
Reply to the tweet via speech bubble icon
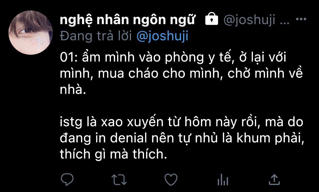(x=67, y=180)
